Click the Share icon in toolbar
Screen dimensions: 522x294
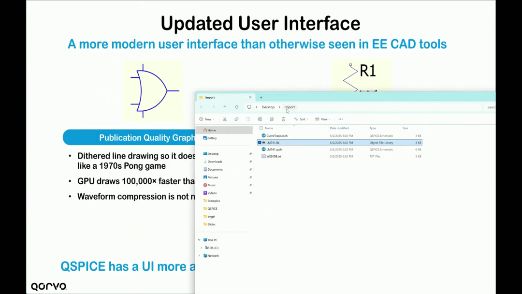272,119
